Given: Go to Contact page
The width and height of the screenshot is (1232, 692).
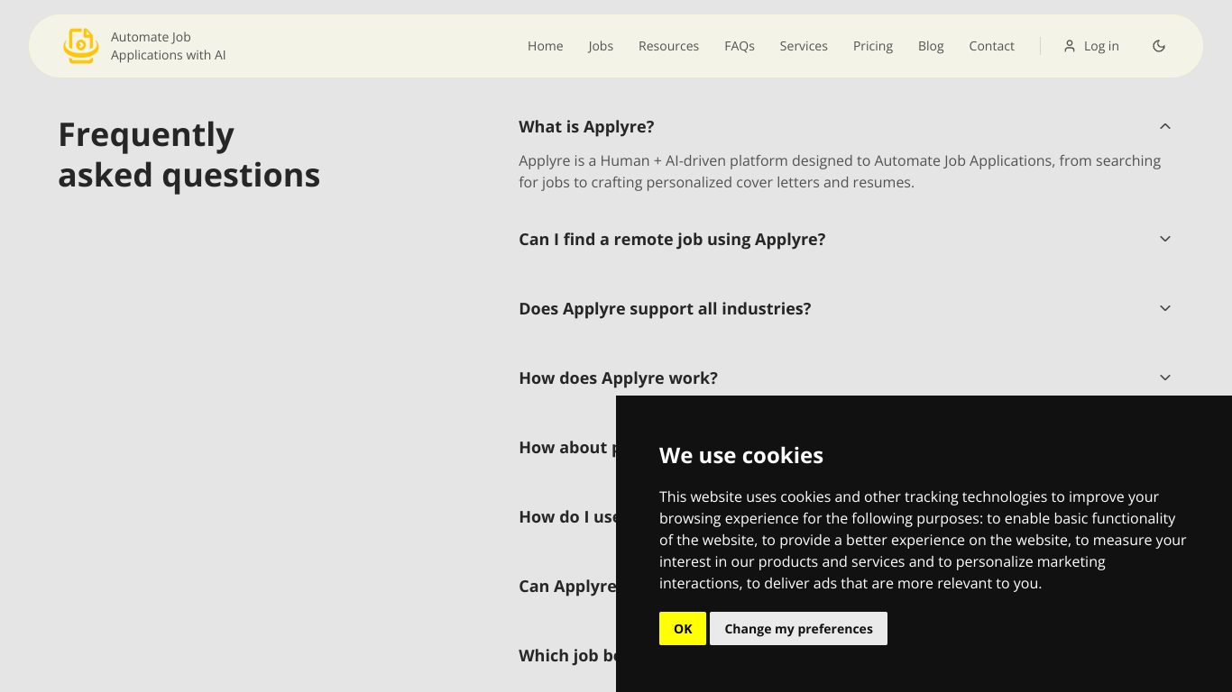Looking at the screenshot, I should click(991, 46).
